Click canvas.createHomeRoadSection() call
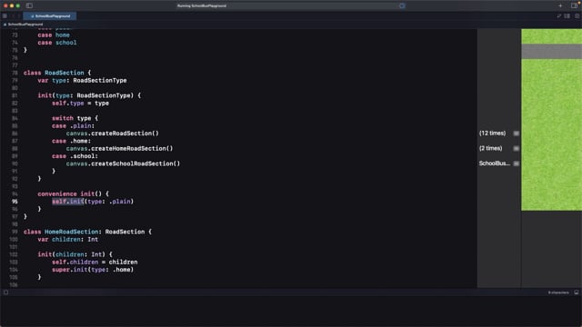 pyautogui.click(x=119, y=148)
